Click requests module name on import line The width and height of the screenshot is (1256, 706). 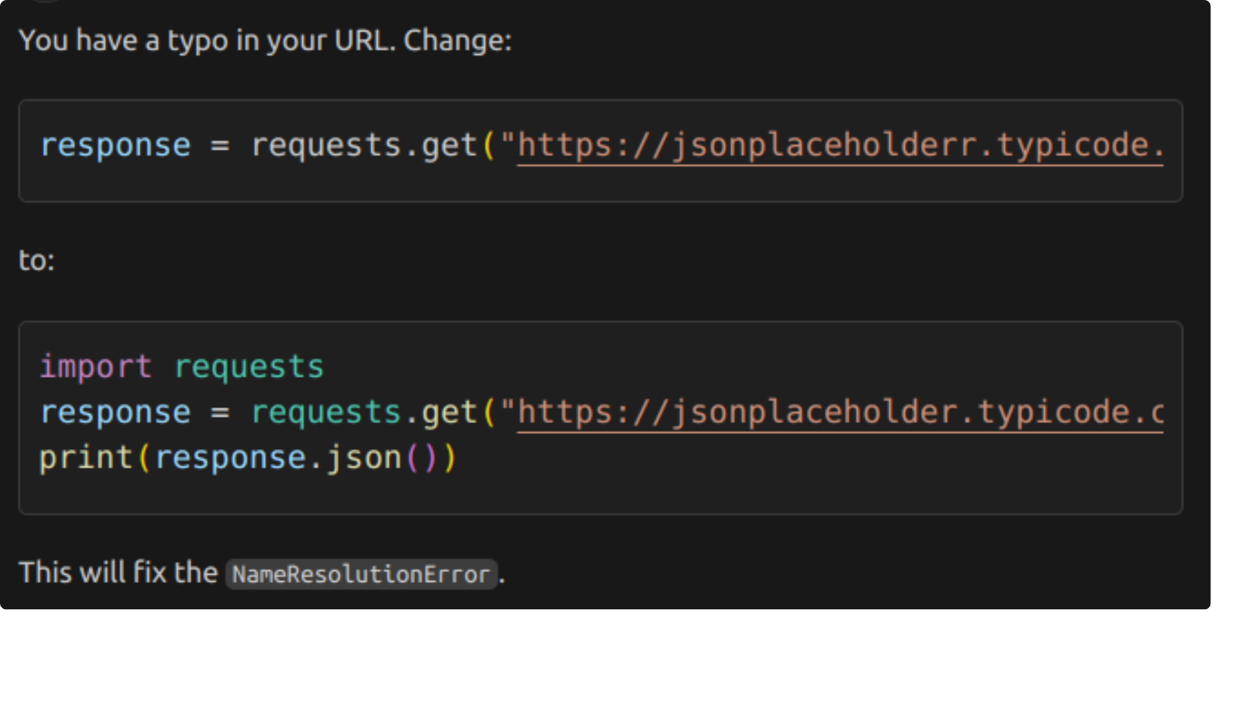249,367
